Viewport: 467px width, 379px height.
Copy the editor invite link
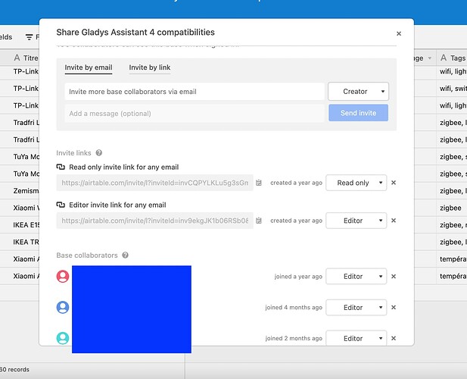click(259, 221)
